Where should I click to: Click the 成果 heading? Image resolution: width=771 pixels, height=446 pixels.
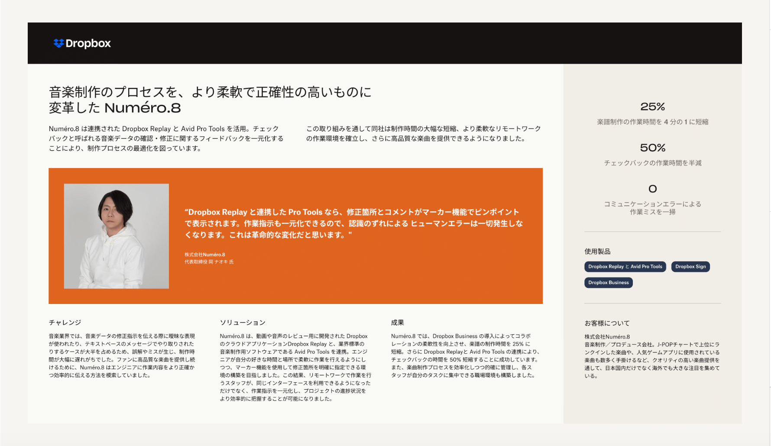click(397, 323)
